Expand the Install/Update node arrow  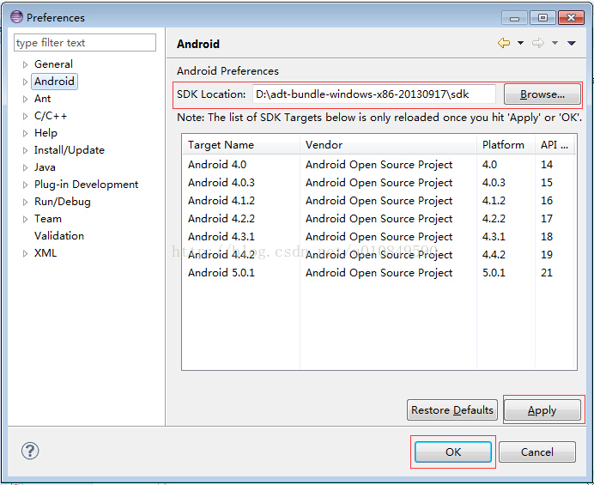(x=25, y=151)
